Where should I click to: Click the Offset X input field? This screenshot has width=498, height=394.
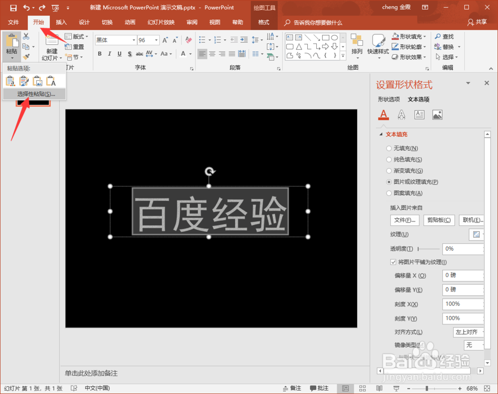(x=463, y=276)
